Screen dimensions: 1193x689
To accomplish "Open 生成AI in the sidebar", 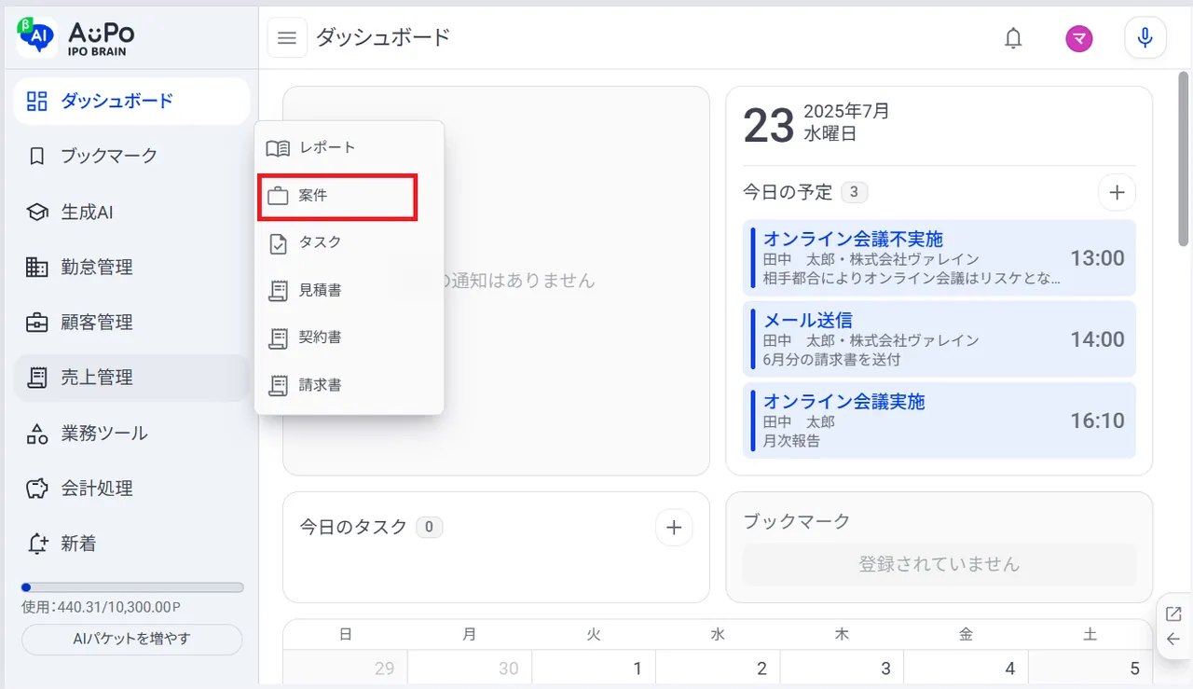I will (x=131, y=212).
